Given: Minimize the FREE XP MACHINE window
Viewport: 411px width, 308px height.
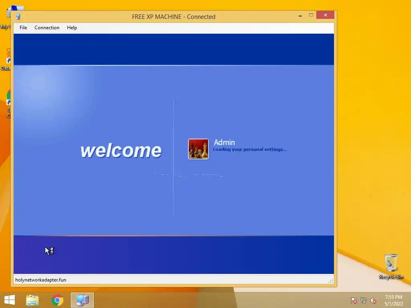Looking at the screenshot, I should click(300, 16).
